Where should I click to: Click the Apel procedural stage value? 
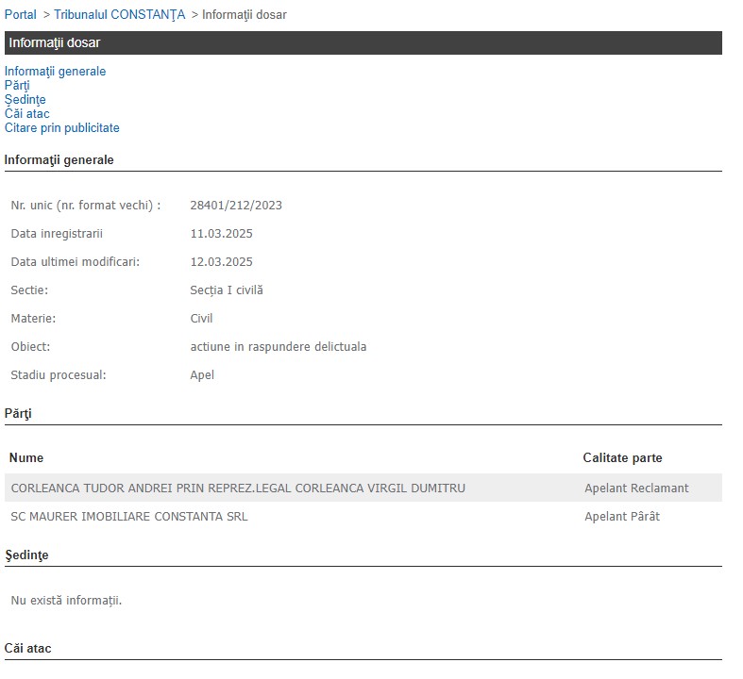click(202, 375)
